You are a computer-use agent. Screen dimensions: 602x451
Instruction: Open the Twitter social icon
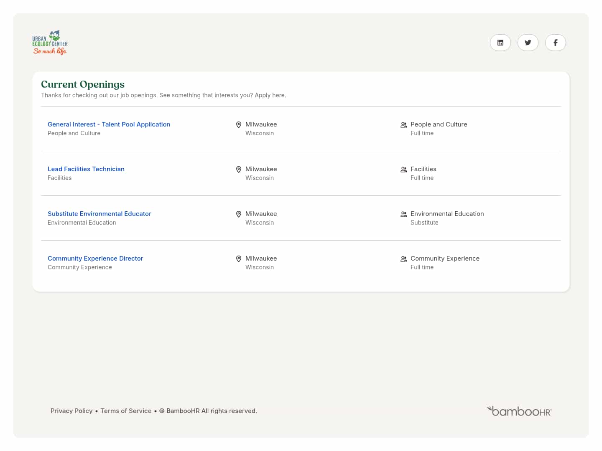(x=528, y=43)
